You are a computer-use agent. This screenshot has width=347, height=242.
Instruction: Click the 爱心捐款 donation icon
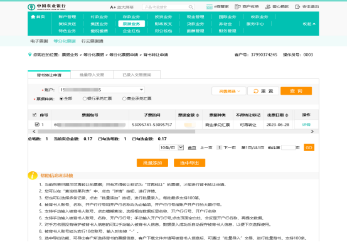pos(267,7)
